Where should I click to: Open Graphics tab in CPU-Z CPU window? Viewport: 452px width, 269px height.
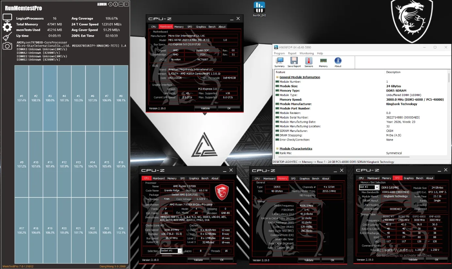click(x=194, y=178)
